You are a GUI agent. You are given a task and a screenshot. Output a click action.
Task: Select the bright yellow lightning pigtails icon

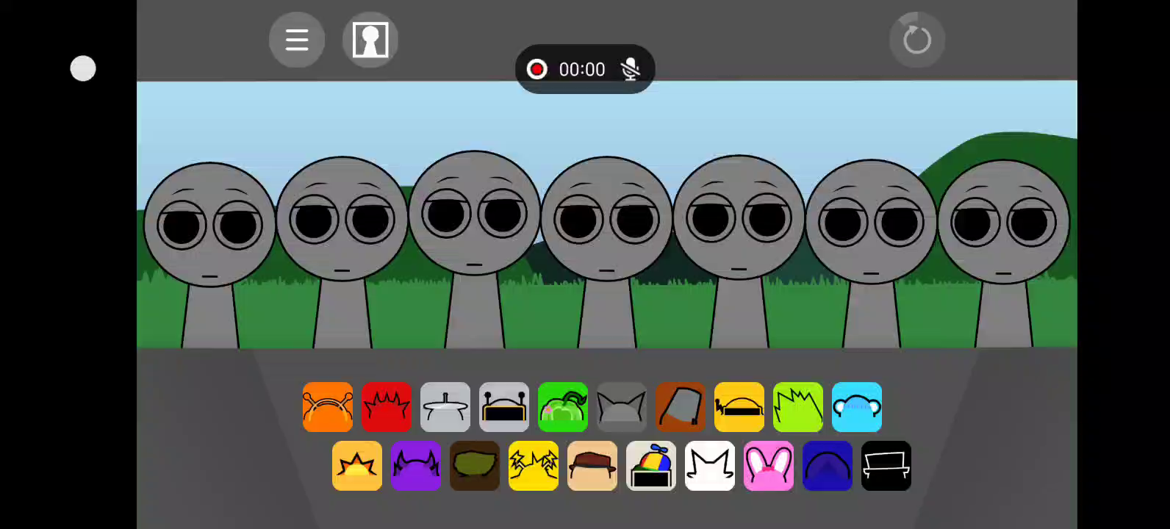click(534, 466)
